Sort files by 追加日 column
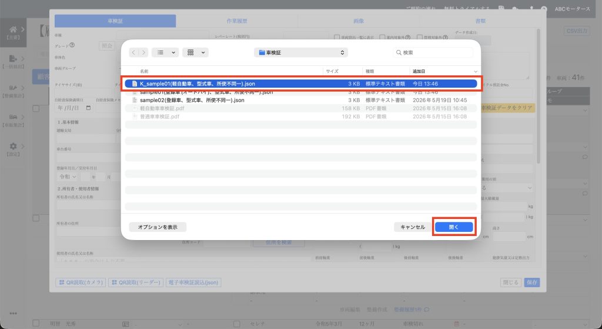602x329 pixels. click(x=419, y=71)
